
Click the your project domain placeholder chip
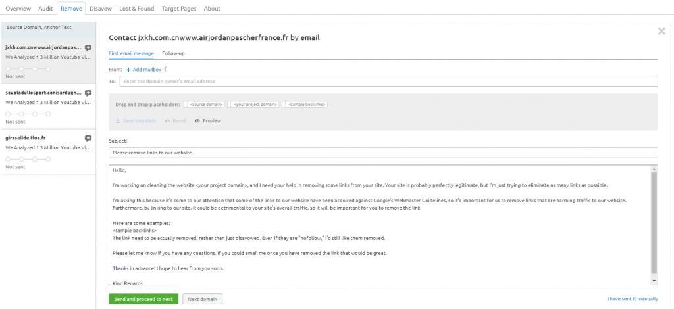coord(254,105)
